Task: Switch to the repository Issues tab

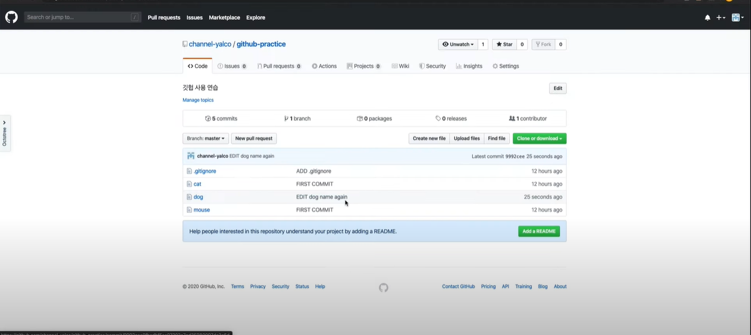Action: [232, 66]
